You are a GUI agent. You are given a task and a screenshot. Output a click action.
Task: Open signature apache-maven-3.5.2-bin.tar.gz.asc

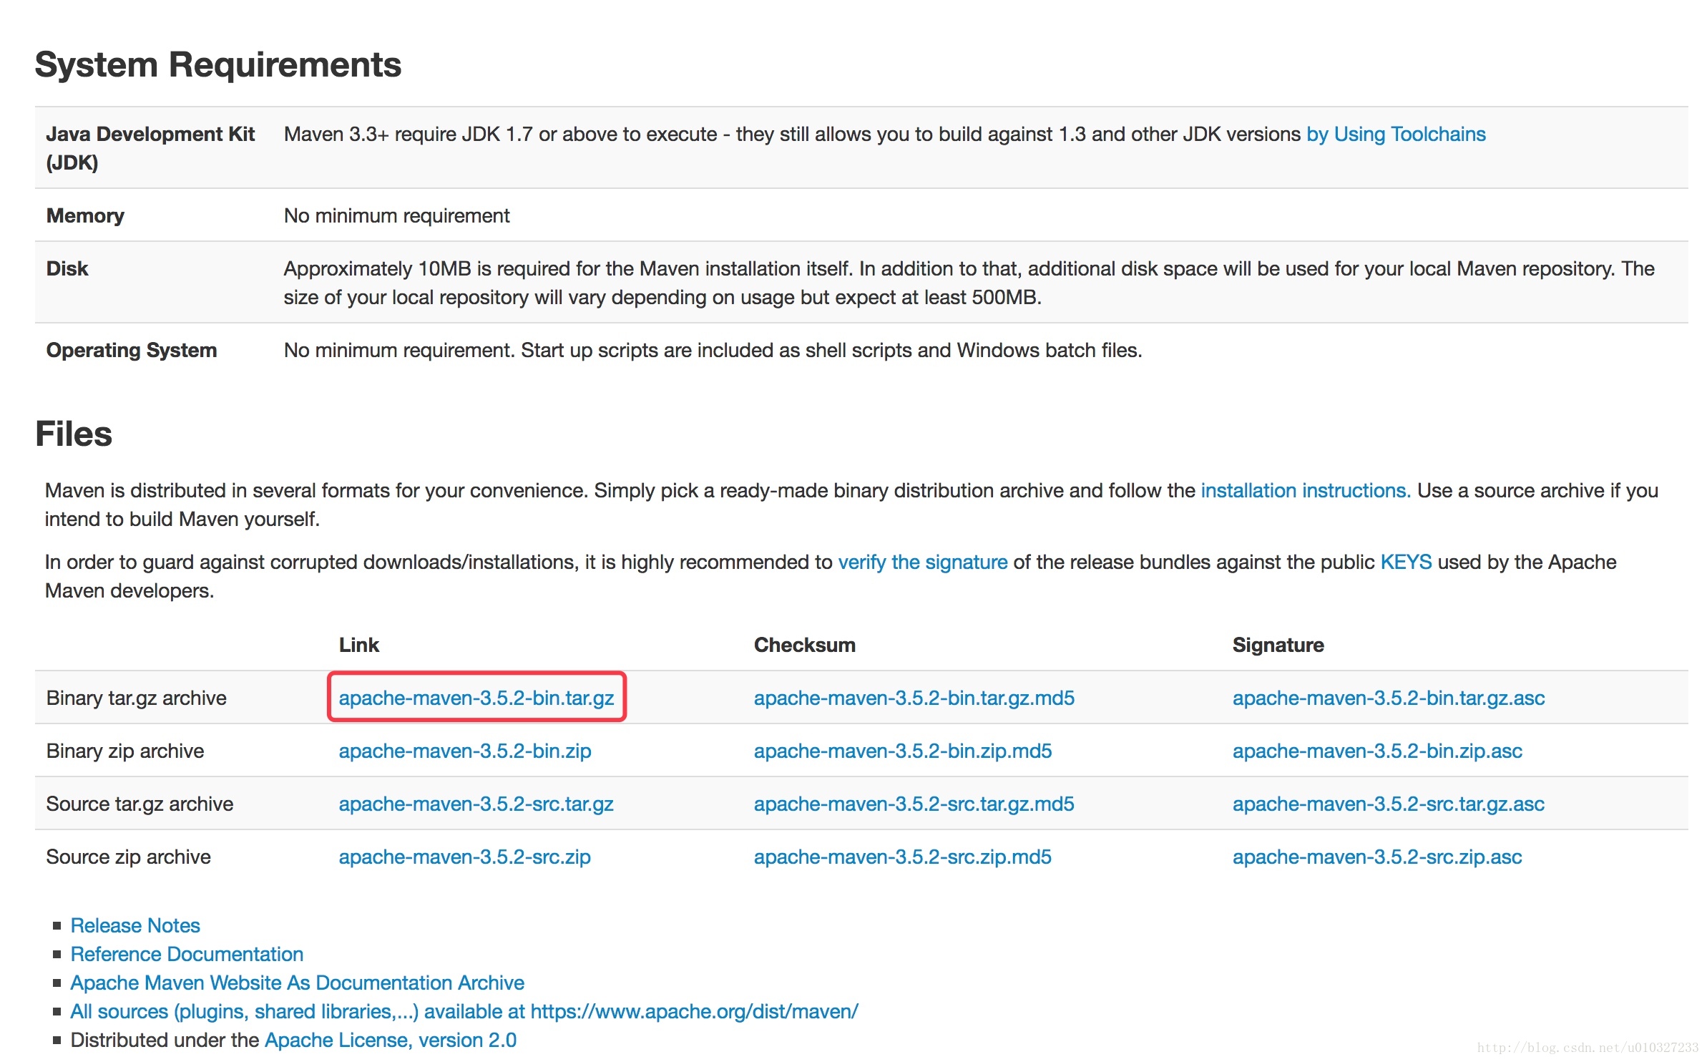click(1389, 698)
